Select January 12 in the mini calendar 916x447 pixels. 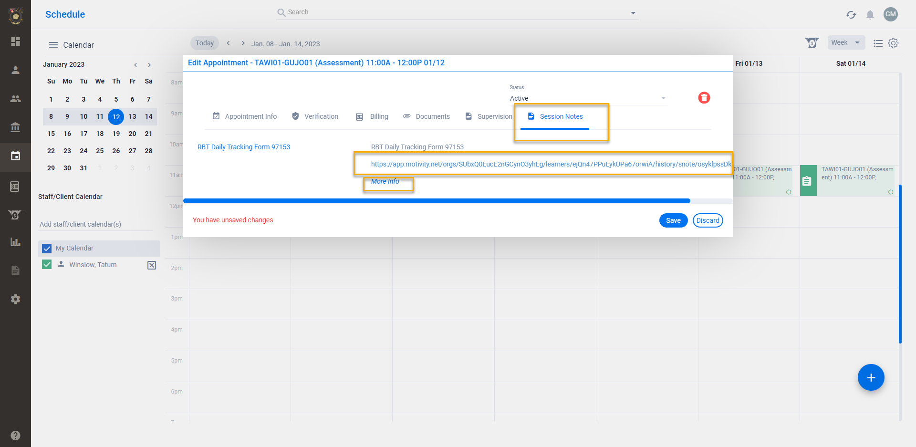[115, 116]
